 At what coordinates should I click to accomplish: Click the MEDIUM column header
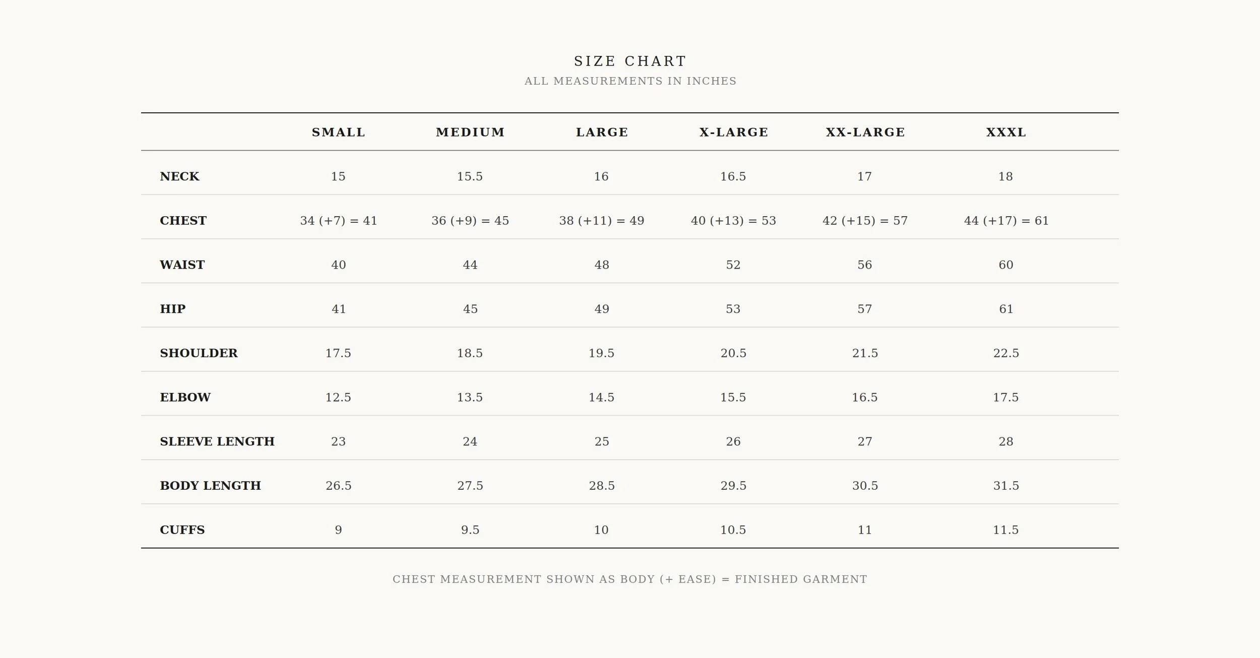click(470, 132)
